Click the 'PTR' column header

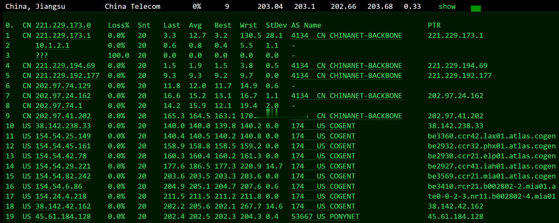434,25
